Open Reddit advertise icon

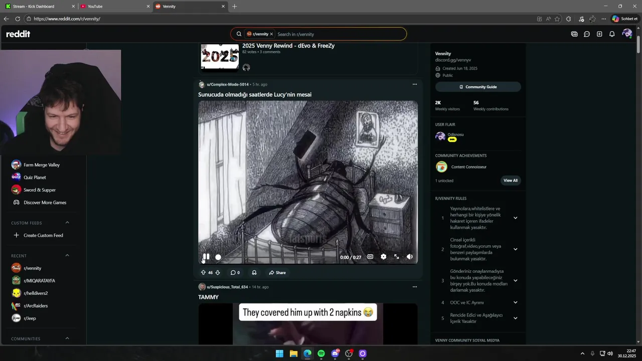(574, 34)
